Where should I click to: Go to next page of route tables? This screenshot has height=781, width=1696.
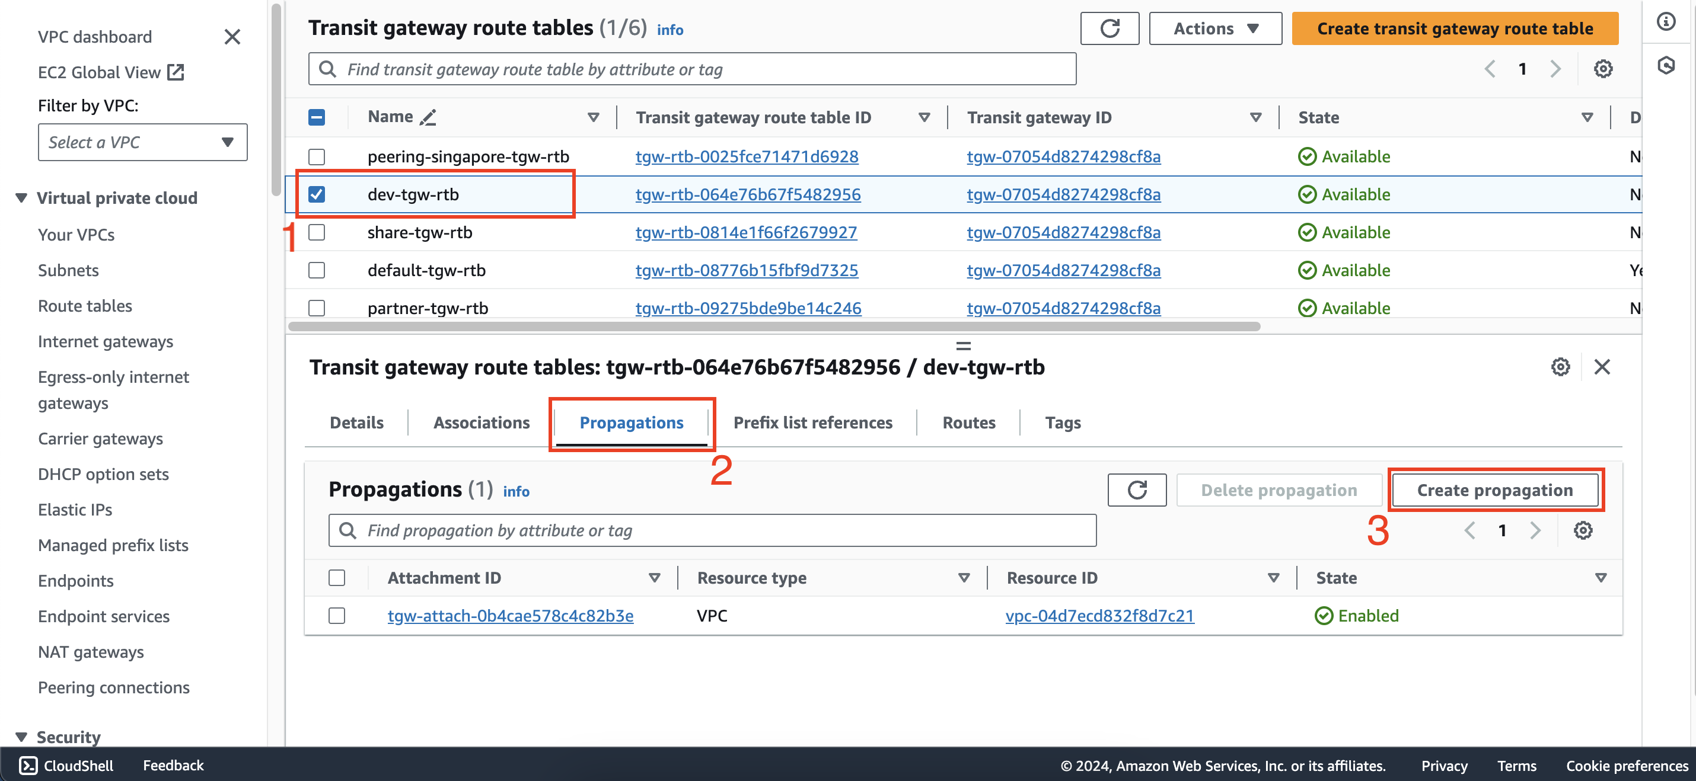pyautogui.click(x=1555, y=68)
